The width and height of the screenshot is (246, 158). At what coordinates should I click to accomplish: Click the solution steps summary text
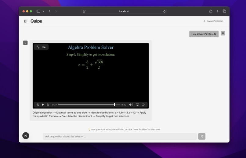pos(89,114)
